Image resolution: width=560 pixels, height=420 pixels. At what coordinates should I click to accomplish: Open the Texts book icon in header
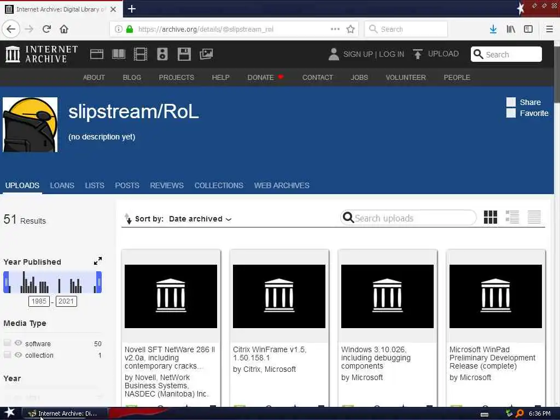pyautogui.click(x=119, y=54)
